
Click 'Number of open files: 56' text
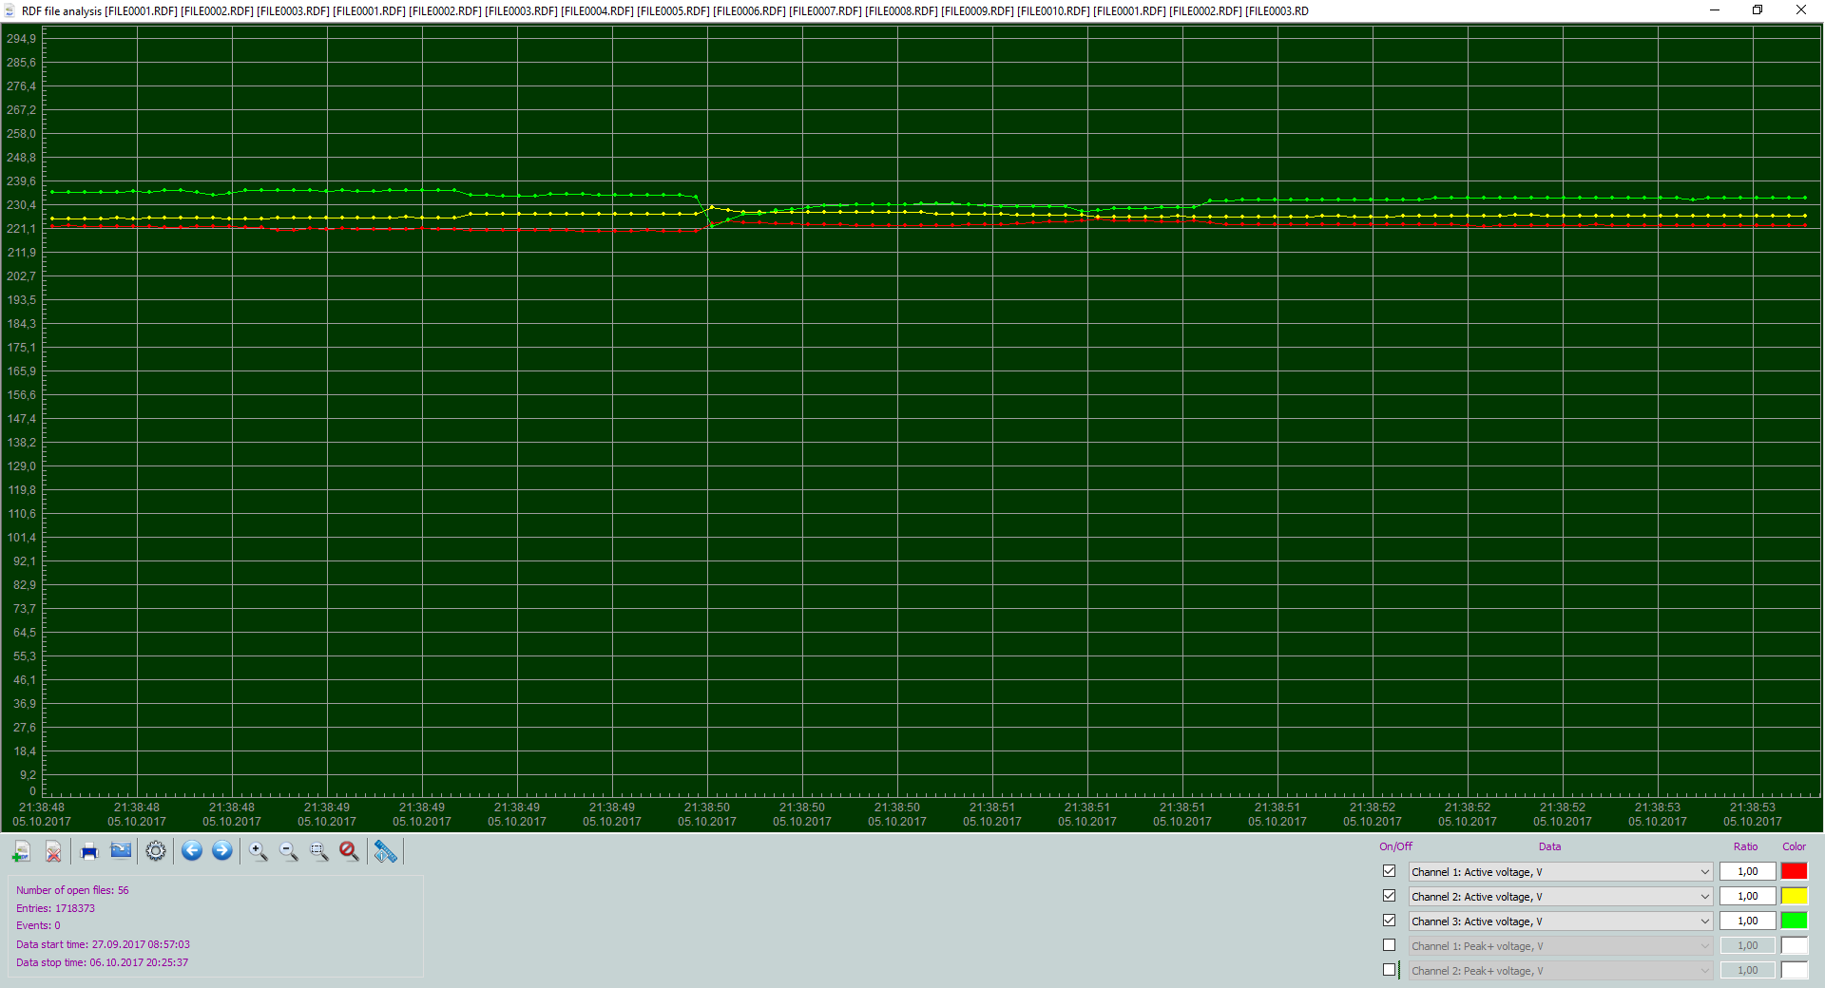coord(72,890)
